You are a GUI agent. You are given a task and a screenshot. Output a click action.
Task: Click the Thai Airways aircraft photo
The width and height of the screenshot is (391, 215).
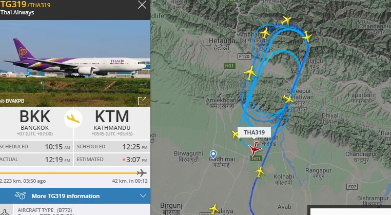point(75,63)
